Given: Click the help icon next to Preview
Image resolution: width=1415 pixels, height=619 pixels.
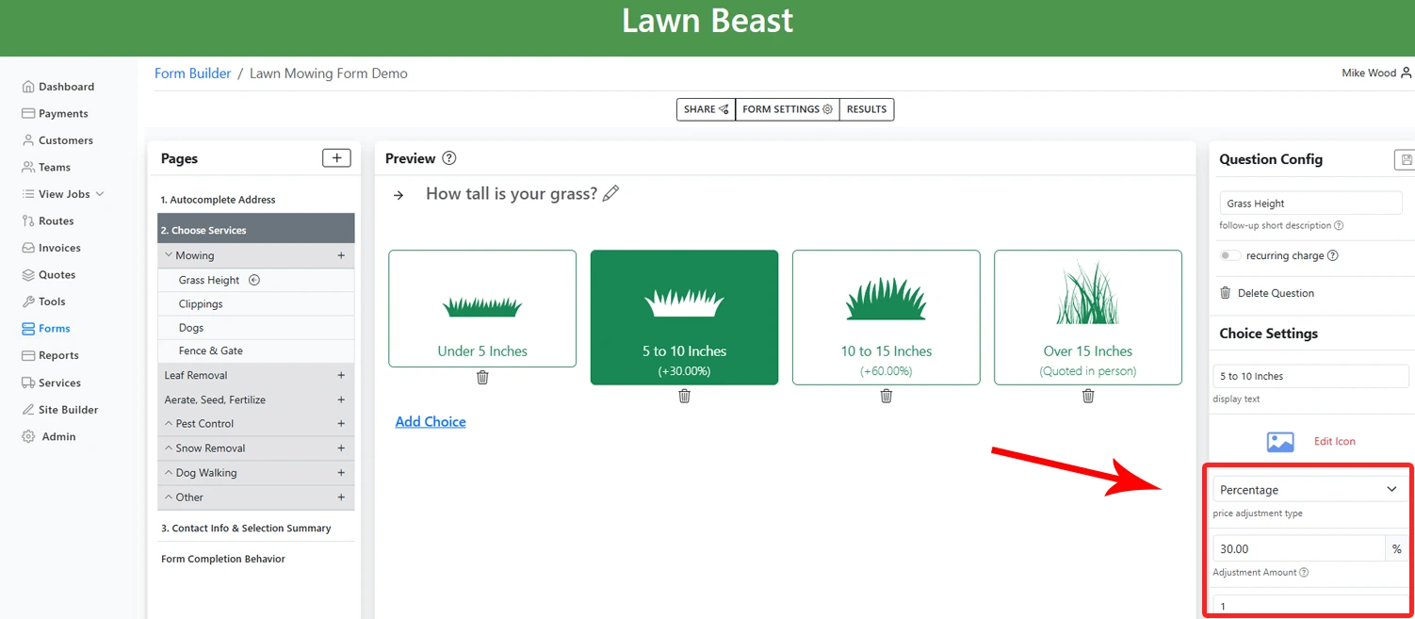Looking at the screenshot, I should (449, 158).
